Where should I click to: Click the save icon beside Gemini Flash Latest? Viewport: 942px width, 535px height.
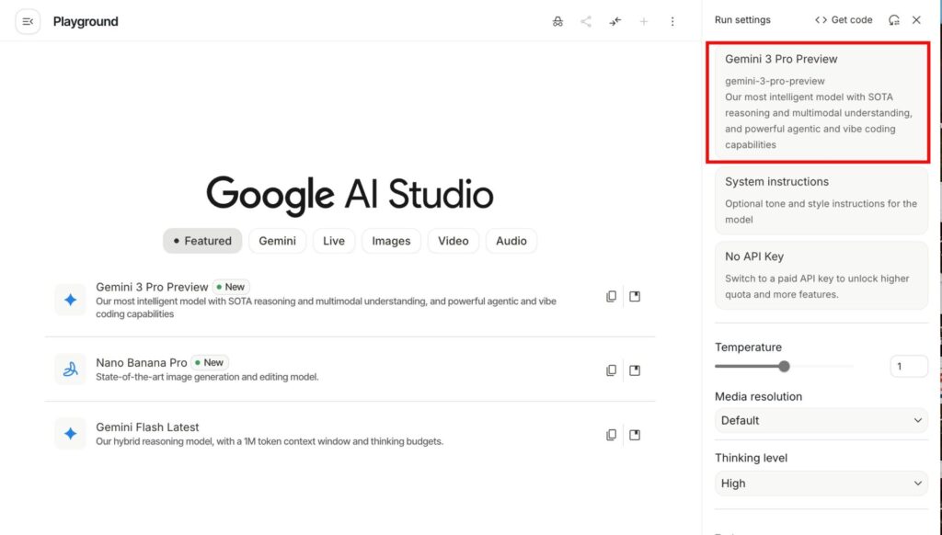point(635,434)
